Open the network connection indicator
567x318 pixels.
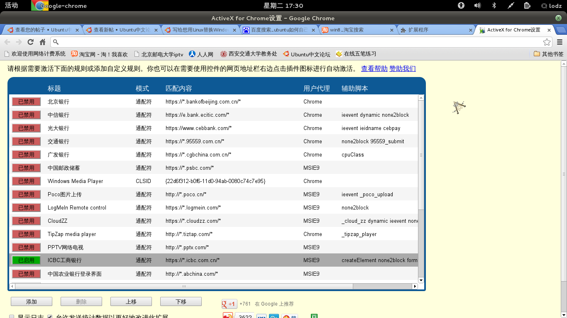(511, 5)
